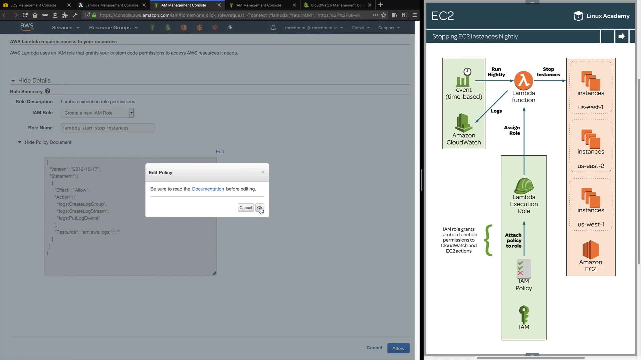The image size is (641, 360).
Task: Click the AWS logo home icon
Action: pyautogui.click(x=27, y=27)
